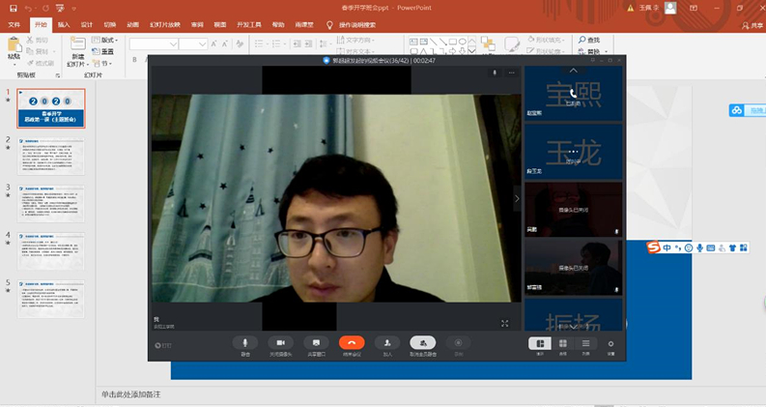766x407 pixels.
Task: Open ribbon display options icon in title bar
Action: click(694, 8)
